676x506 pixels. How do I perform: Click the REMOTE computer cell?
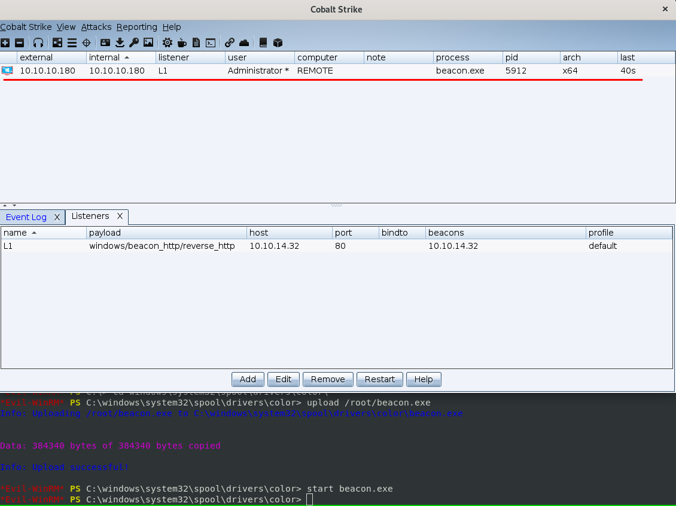(x=330, y=71)
